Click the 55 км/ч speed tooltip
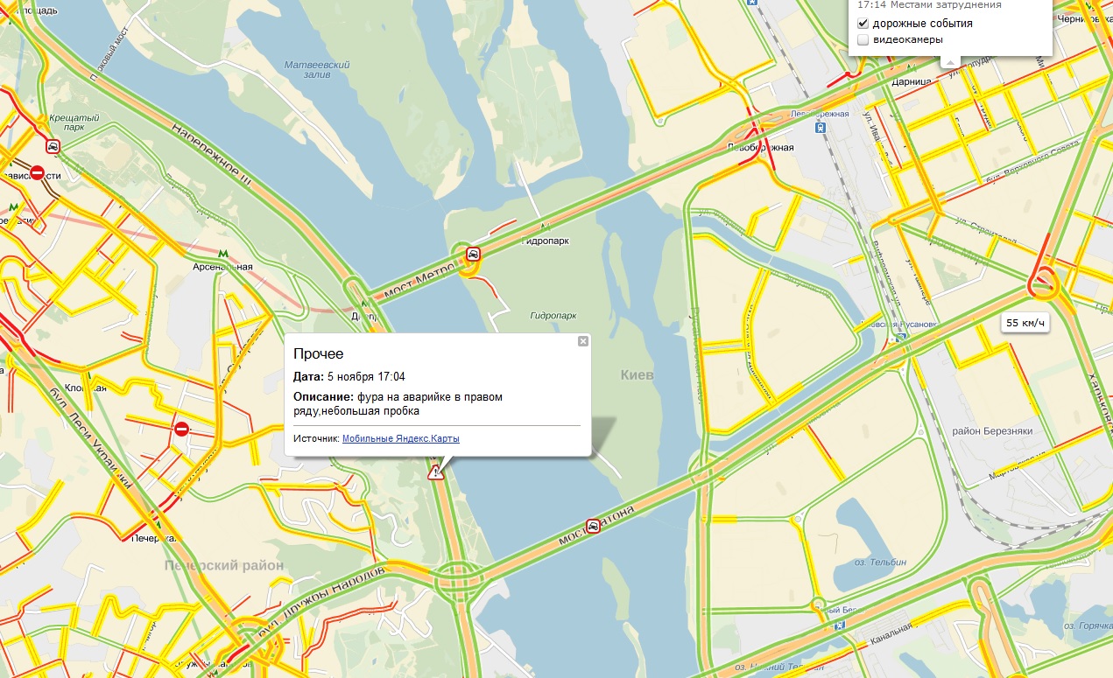This screenshot has width=1113, height=678. coord(1025,323)
